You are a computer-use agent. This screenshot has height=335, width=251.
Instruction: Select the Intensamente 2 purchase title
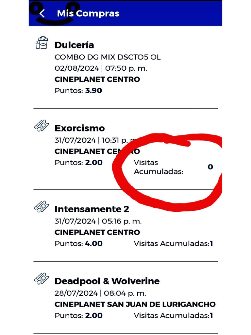[x=92, y=209]
